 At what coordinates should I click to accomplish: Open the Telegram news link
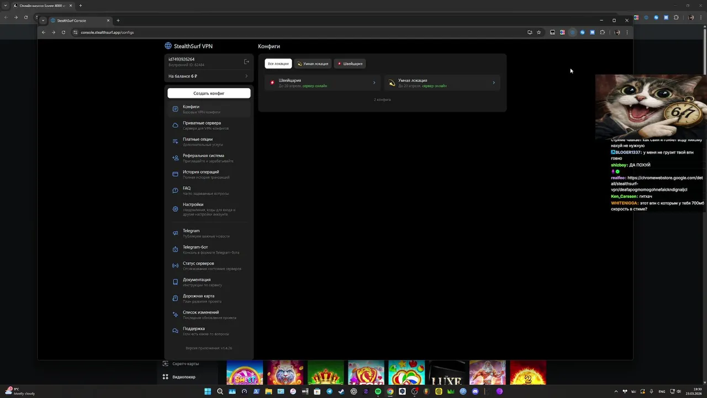pos(209,233)
